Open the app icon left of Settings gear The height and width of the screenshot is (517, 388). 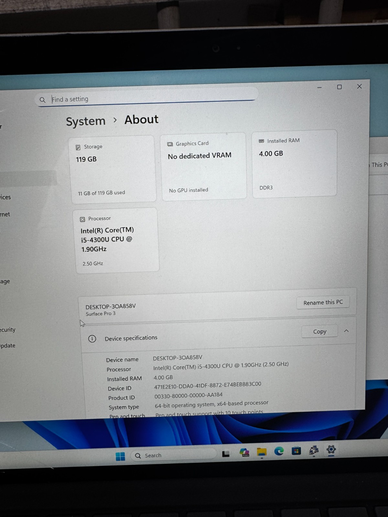tap(314, 450)
